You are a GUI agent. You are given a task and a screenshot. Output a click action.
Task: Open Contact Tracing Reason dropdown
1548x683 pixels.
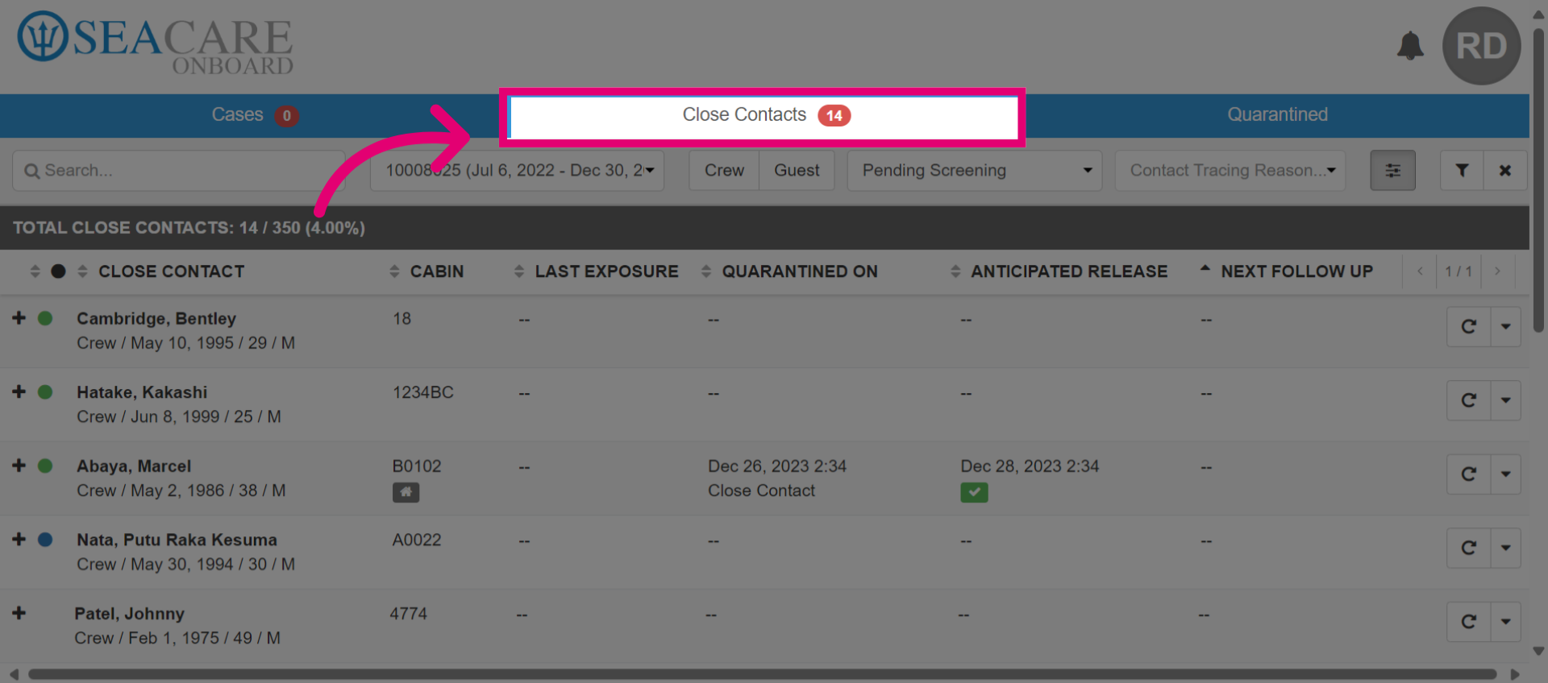[1230, 171]
